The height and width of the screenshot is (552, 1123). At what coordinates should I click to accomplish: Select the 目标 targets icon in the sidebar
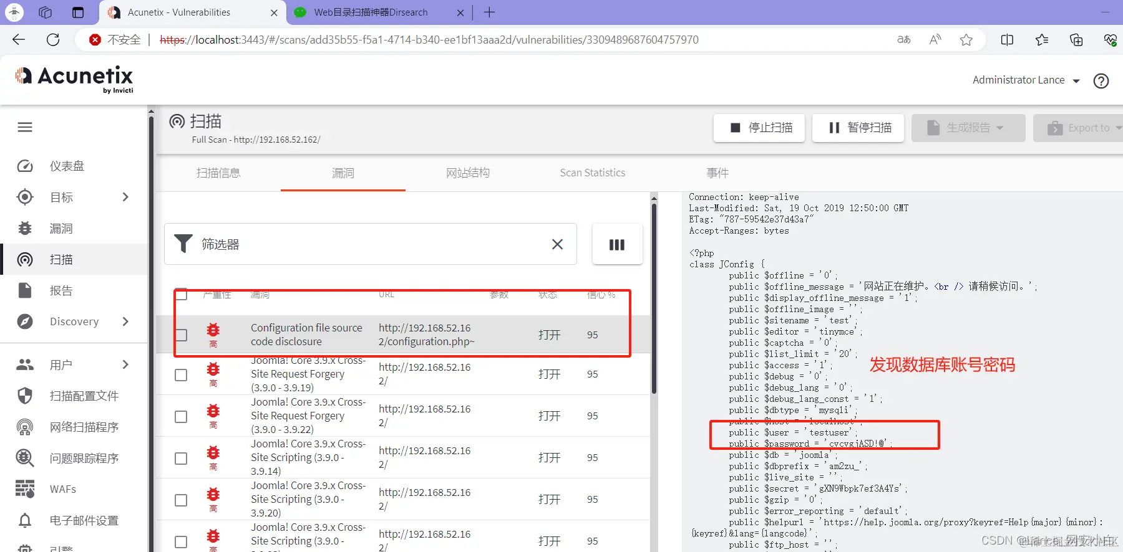tap(25, 197)
